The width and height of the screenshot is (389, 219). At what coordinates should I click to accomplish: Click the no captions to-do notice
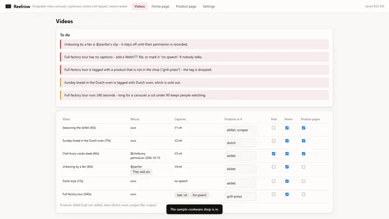click(194, 57)
